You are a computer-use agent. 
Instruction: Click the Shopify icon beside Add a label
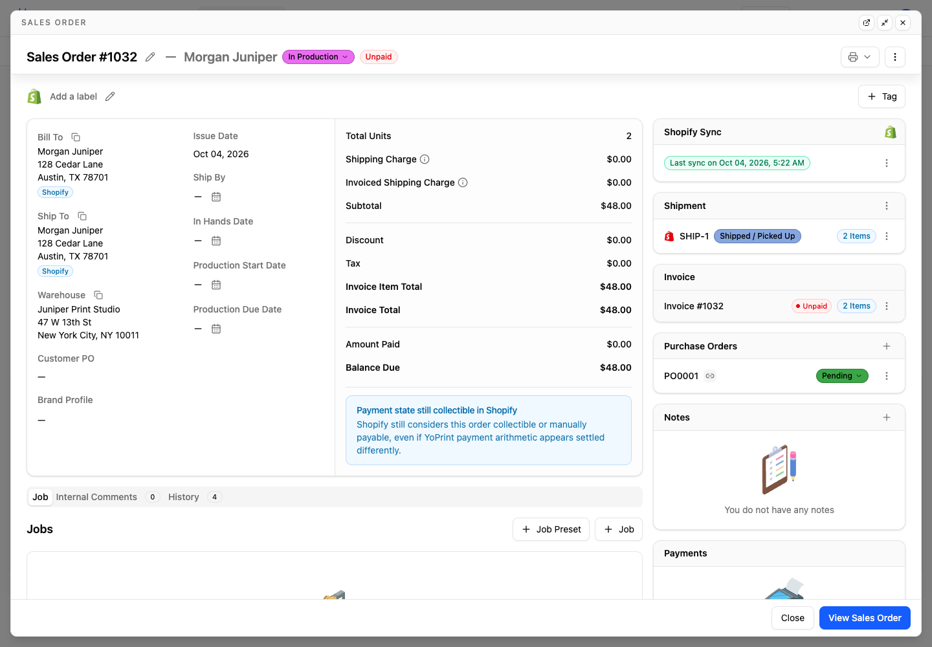pos(34,96)
